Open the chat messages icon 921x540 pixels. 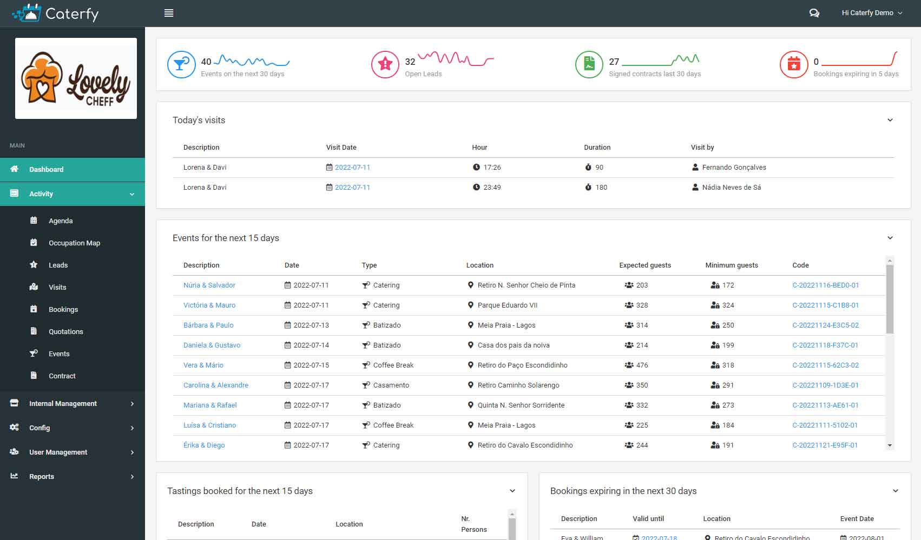[x=814, y=13]
